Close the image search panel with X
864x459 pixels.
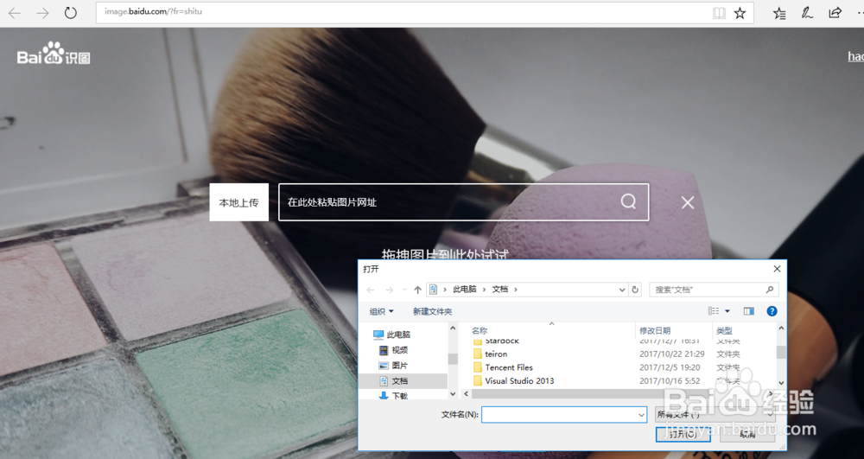[688, 203]
